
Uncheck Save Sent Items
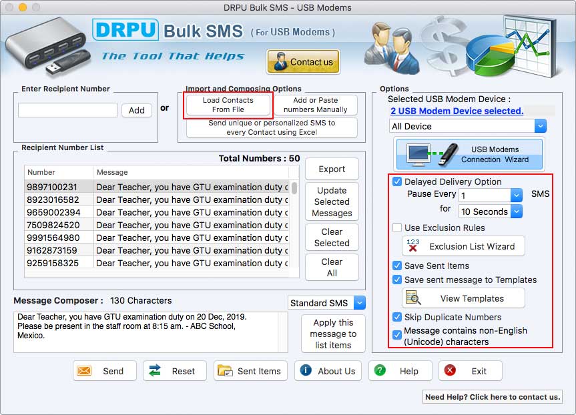(397, 266)
